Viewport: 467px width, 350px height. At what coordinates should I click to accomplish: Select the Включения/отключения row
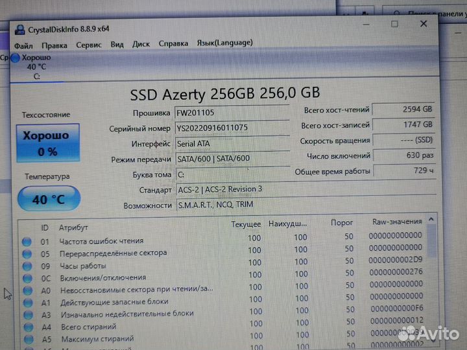pos(224,275)
